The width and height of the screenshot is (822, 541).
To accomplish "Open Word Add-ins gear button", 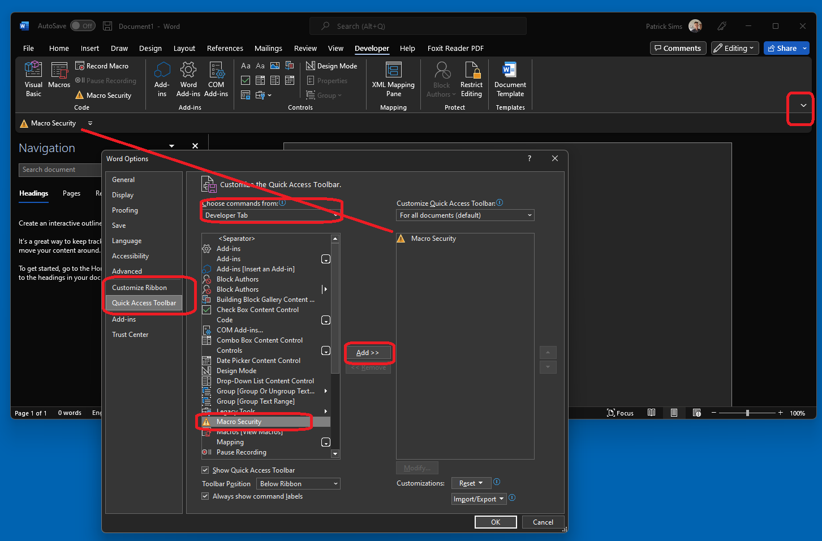I will click(188, 79).
